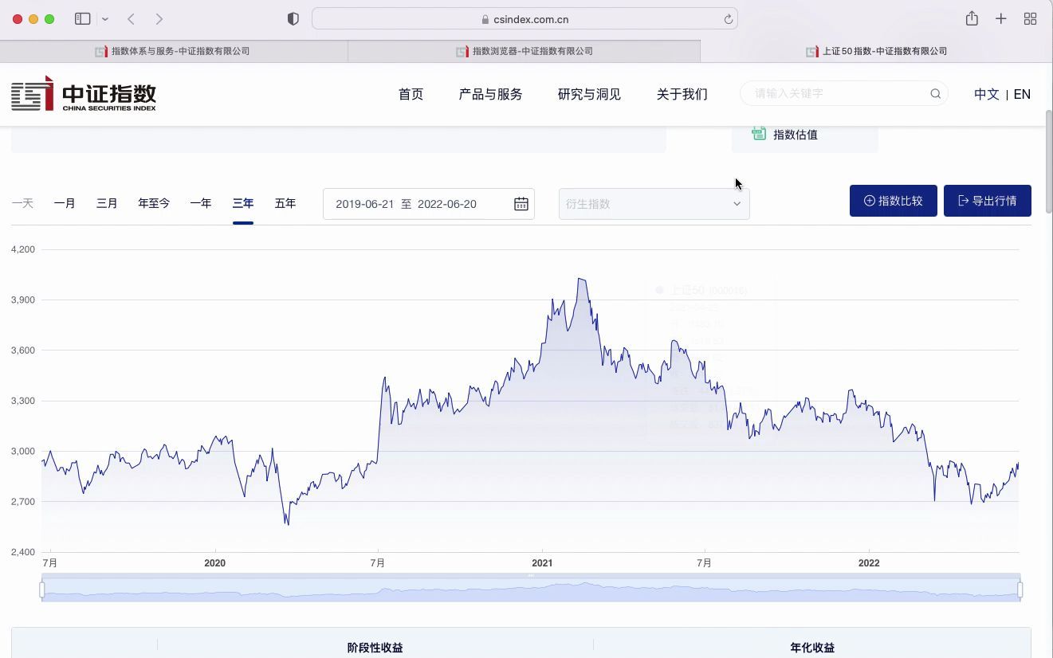Open the 产品与服务 navigation menu
1053x658 pixels.
(489, 94)
